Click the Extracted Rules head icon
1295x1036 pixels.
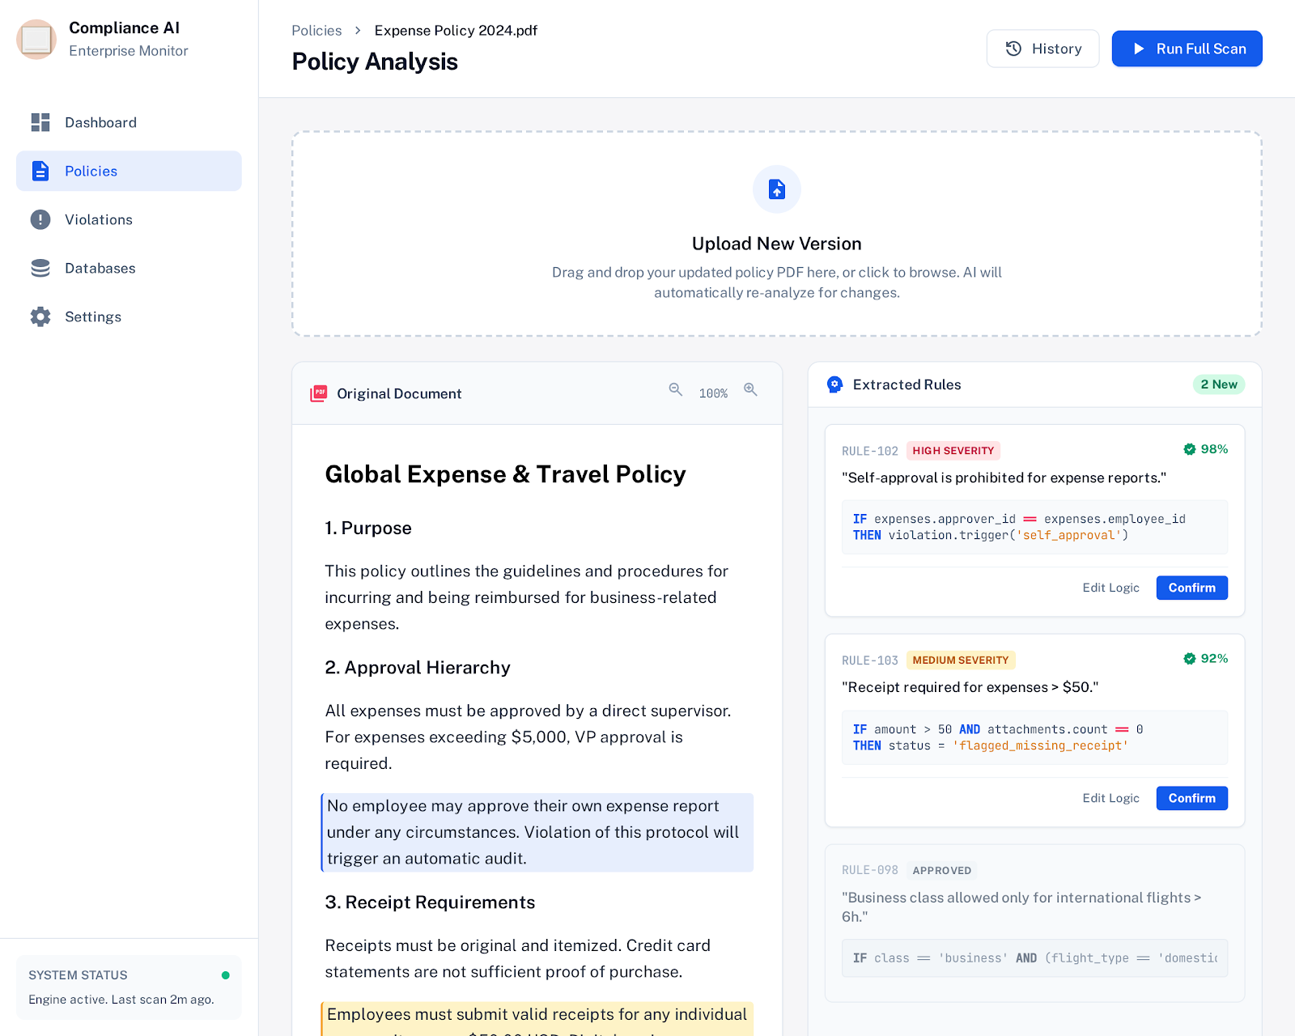[x=834, y=384]
